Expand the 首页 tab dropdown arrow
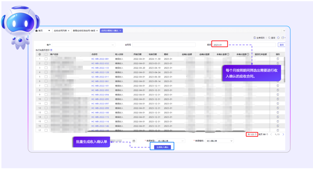This screenshot has width=313, height=169. tap(49, 30)
